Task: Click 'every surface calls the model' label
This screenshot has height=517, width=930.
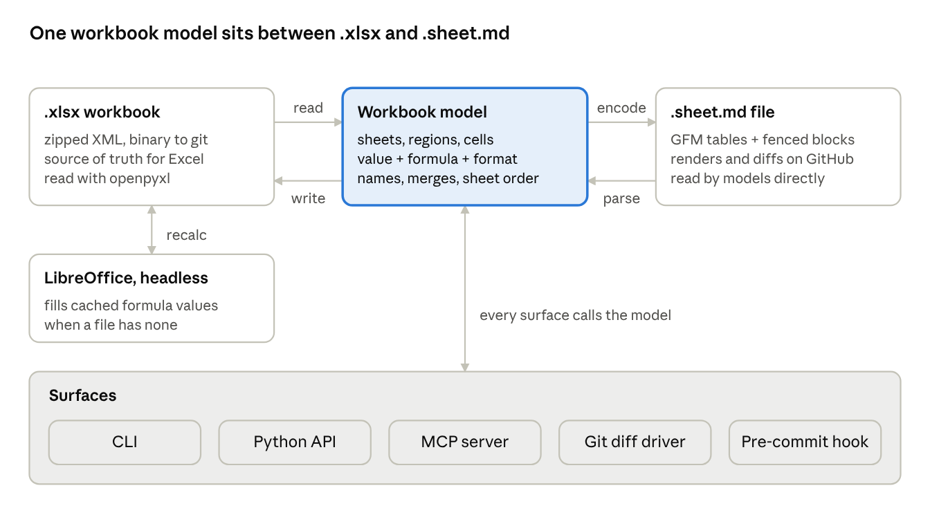Action: tap(576, 315)
